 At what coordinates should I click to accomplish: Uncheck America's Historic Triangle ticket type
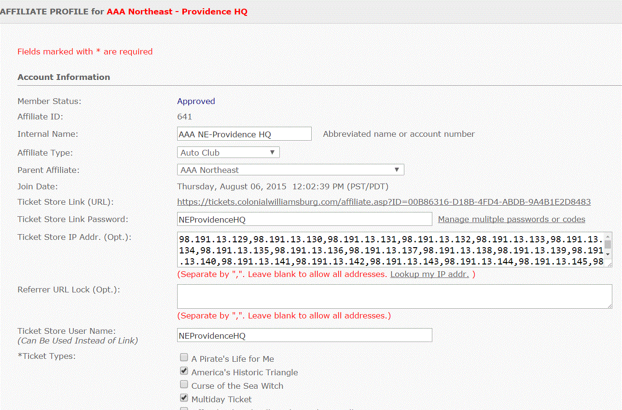(x=184, y=371)
